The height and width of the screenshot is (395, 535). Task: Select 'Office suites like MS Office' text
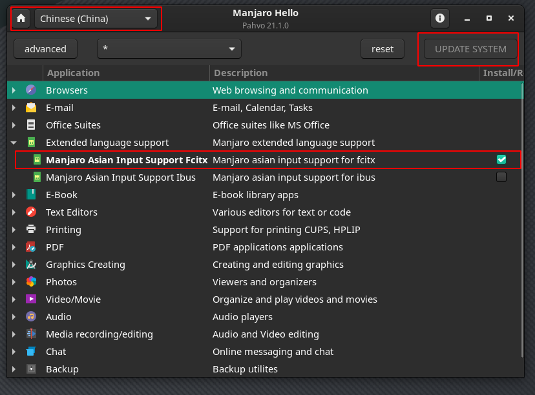click(x=271, y=125)
